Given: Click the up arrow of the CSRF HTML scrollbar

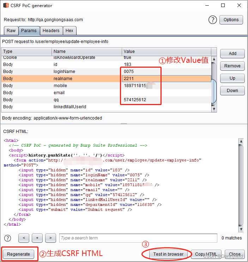Looking at the screenshot, I should pos(241,141).
